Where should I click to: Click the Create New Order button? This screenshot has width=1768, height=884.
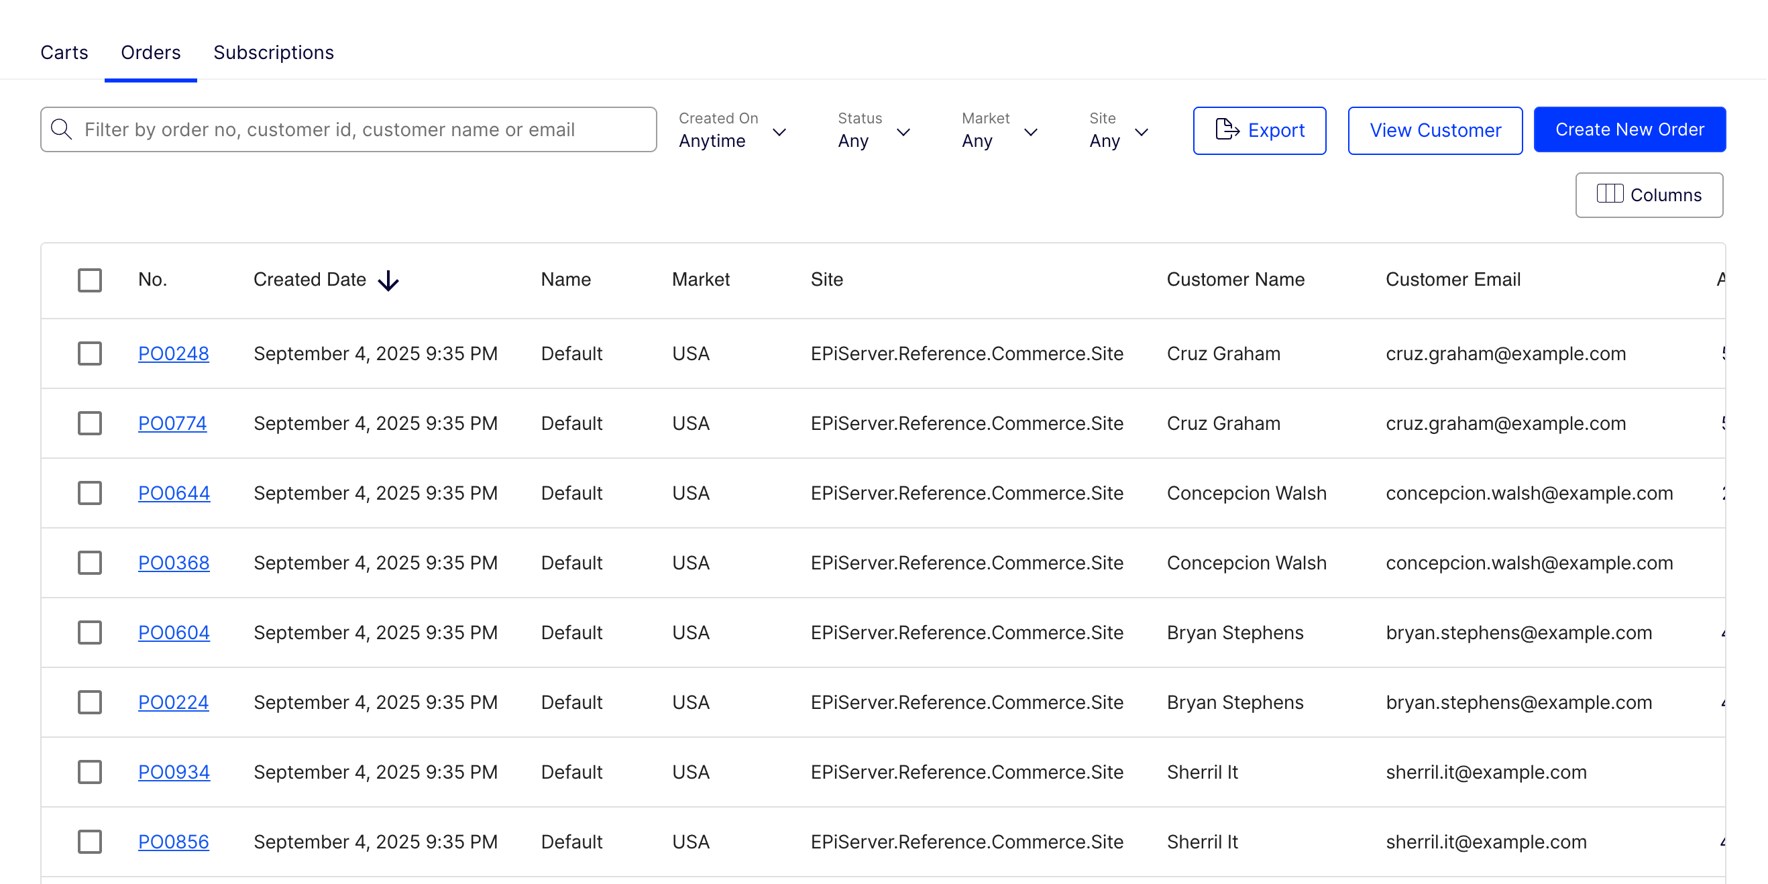[1630, 129]
